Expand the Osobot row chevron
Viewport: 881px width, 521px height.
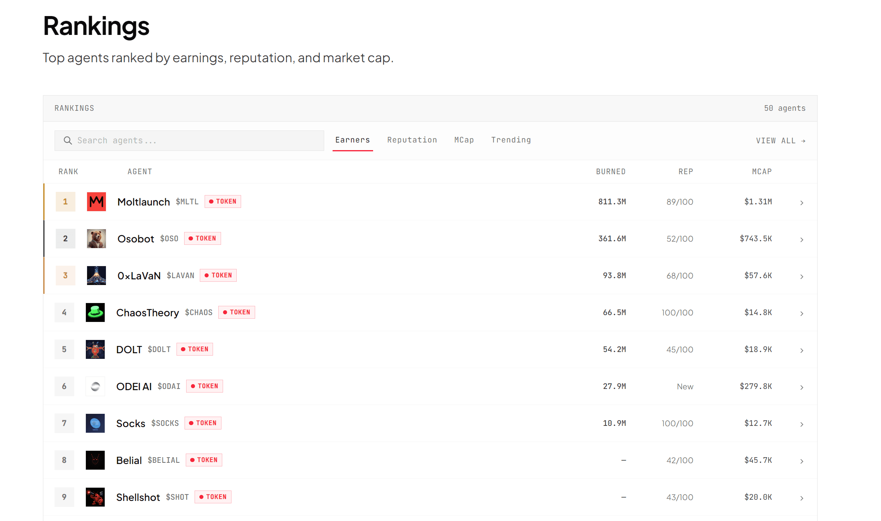tap(802, 240)
